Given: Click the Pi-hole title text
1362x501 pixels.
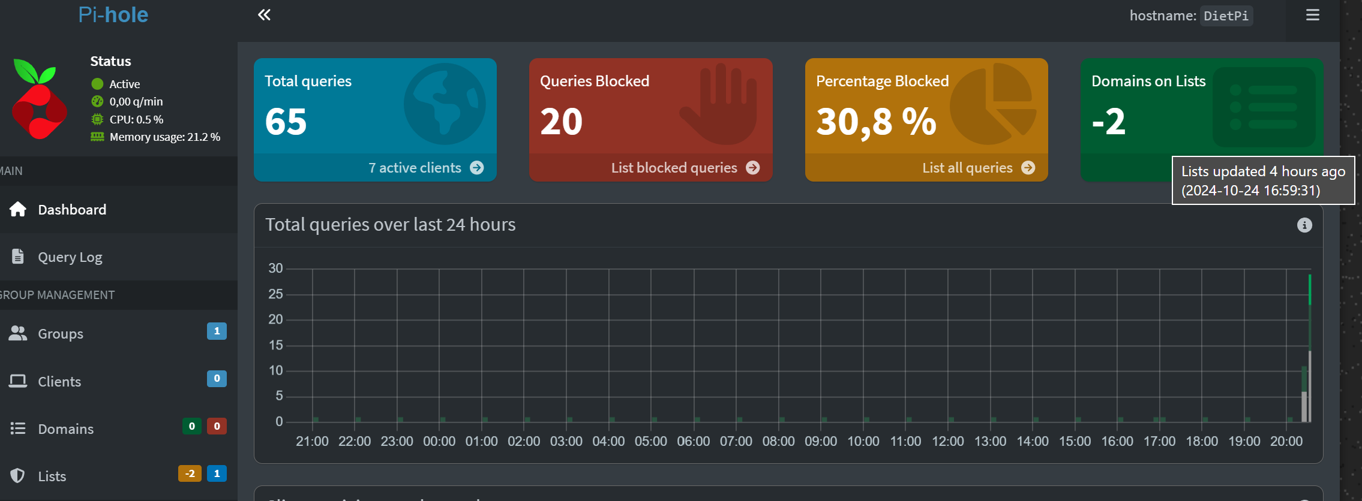Looking at the screenshot, I should [x=113, y=15].
